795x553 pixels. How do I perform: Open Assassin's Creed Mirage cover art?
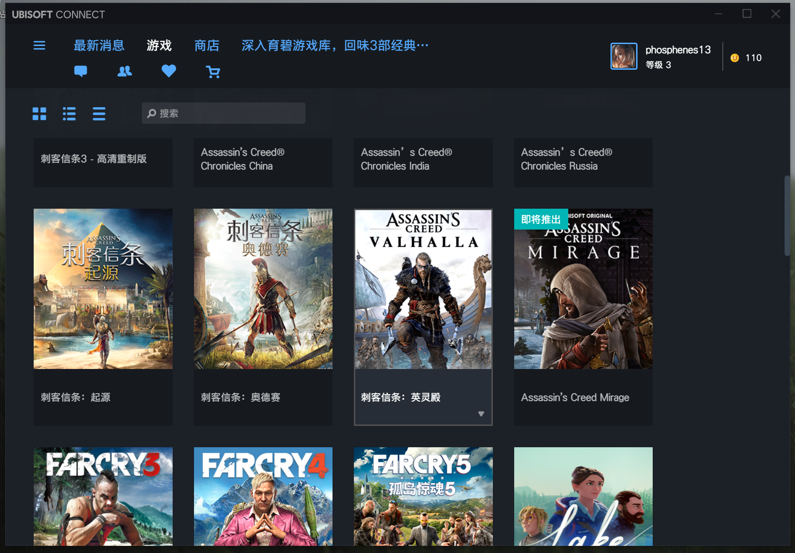pyautogui.click(x=583, y=289)
